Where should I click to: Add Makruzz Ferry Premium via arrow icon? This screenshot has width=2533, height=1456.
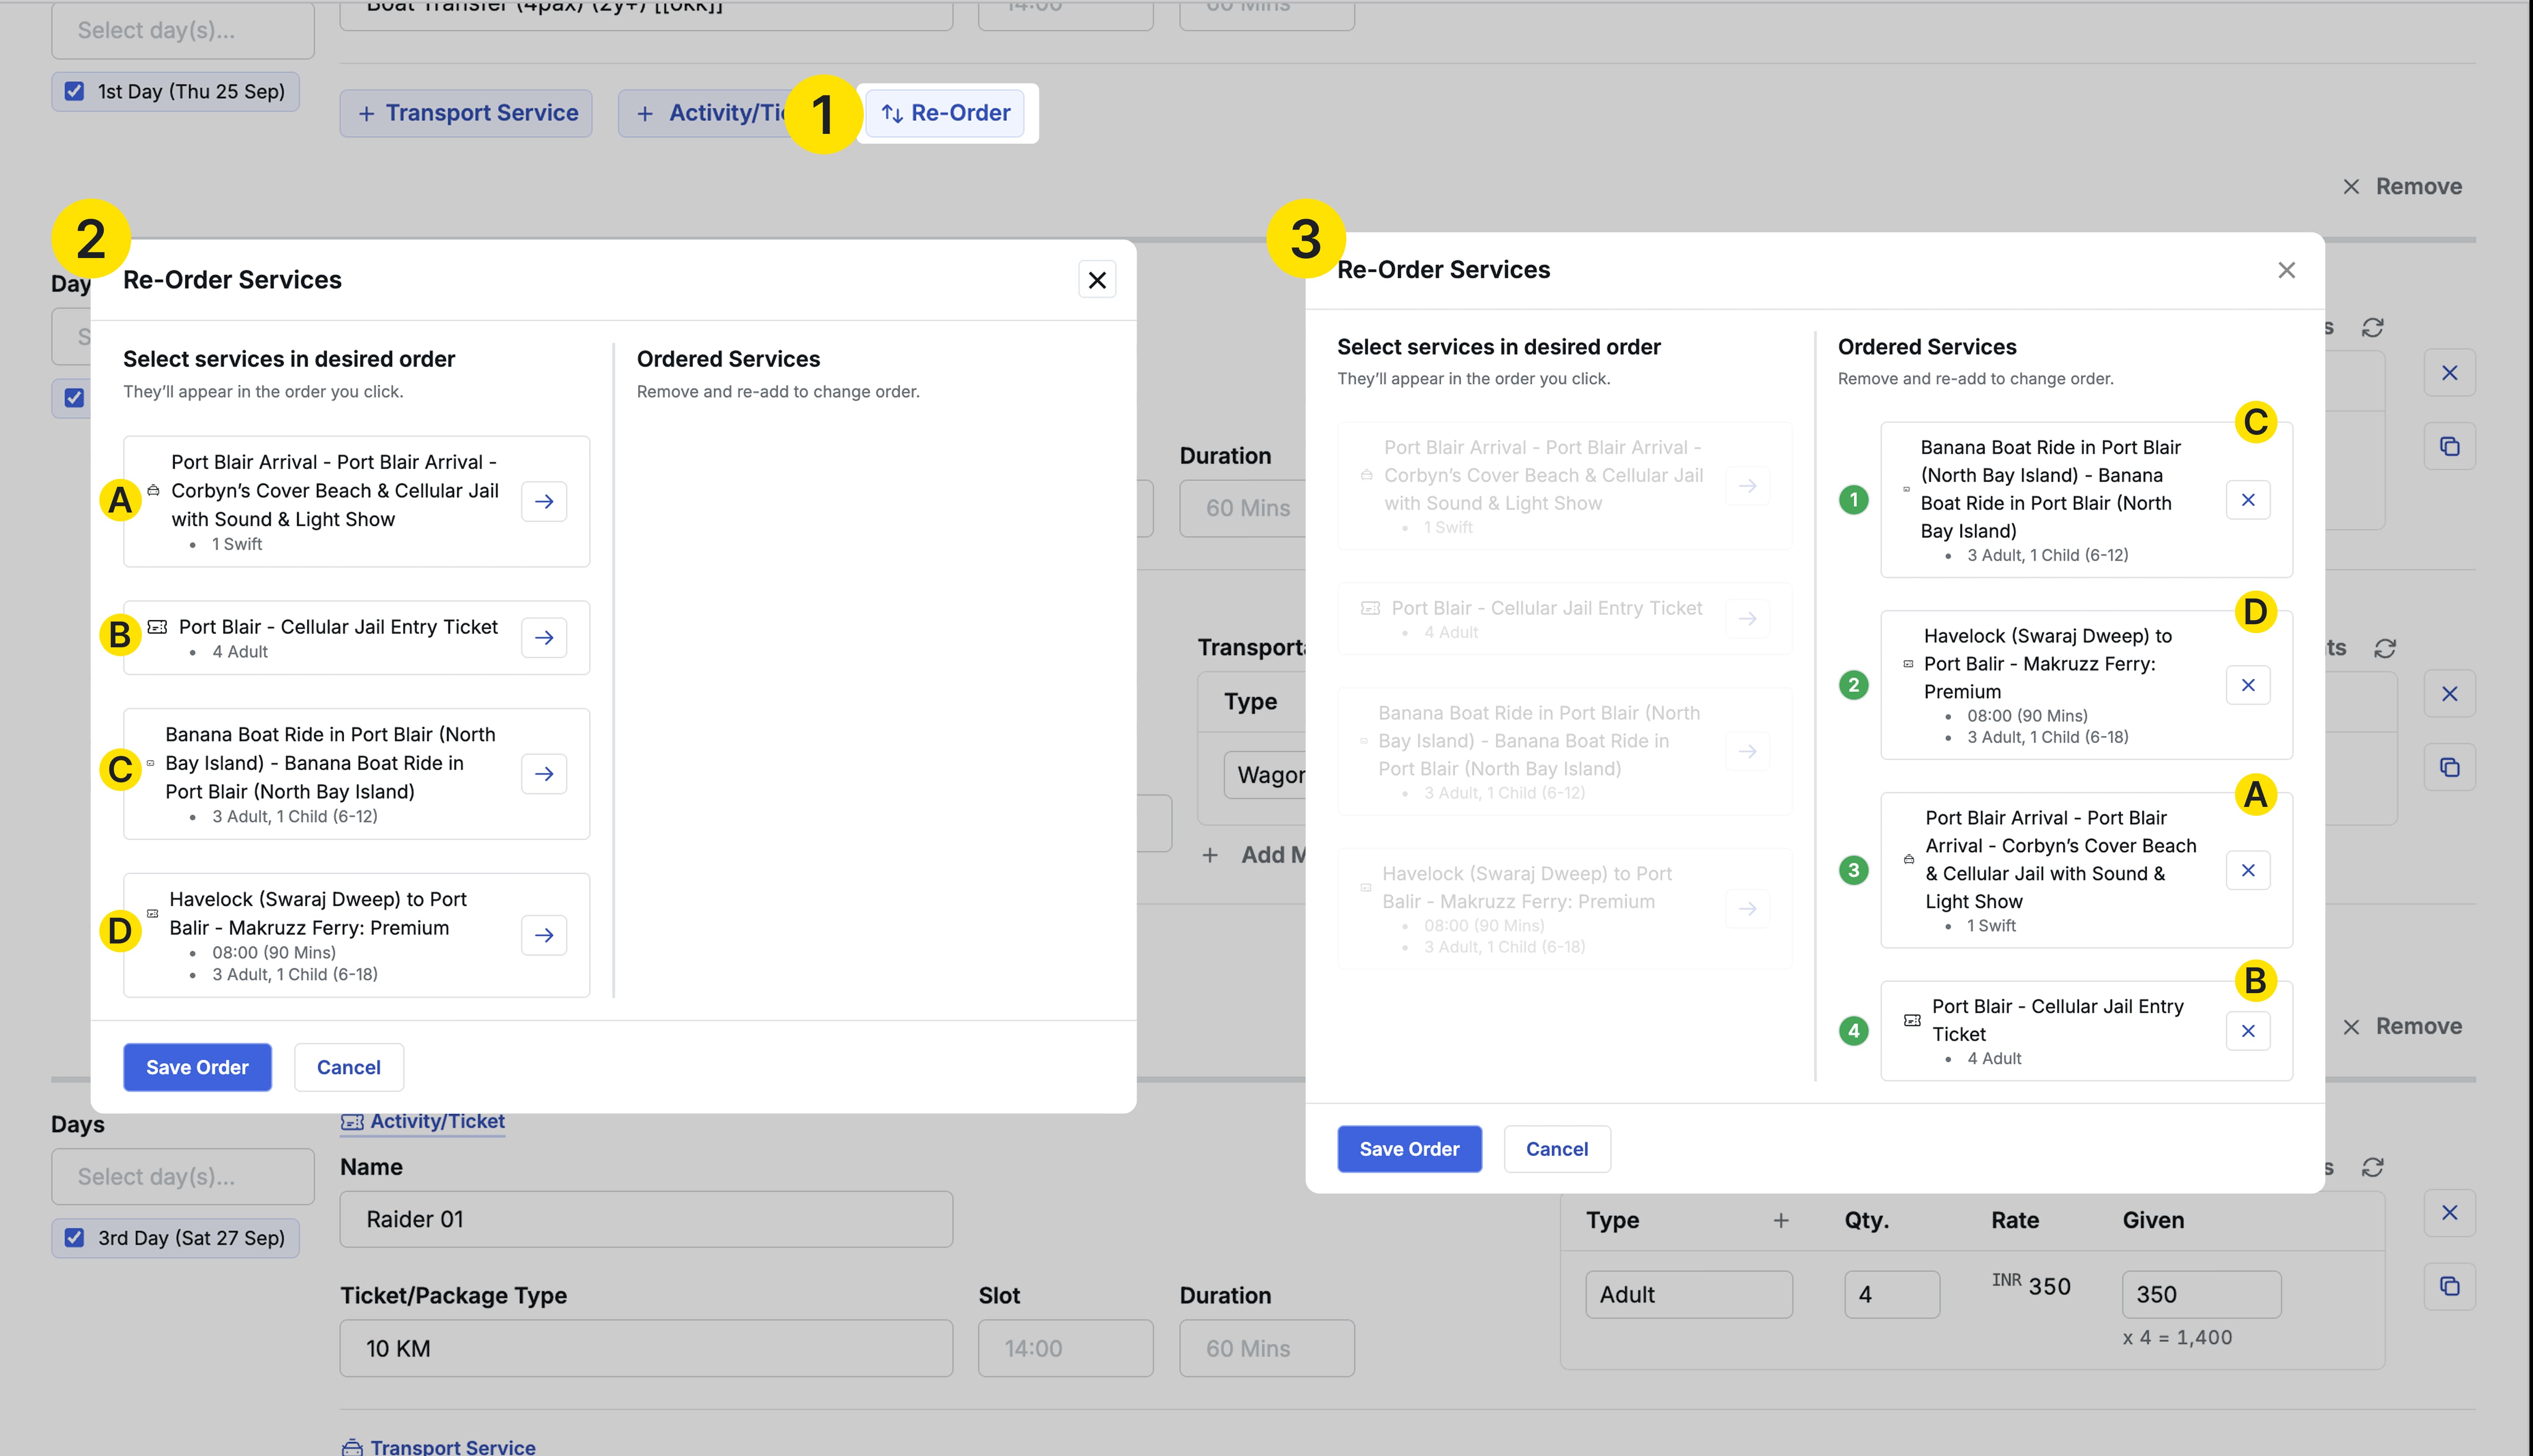(544, 935)
